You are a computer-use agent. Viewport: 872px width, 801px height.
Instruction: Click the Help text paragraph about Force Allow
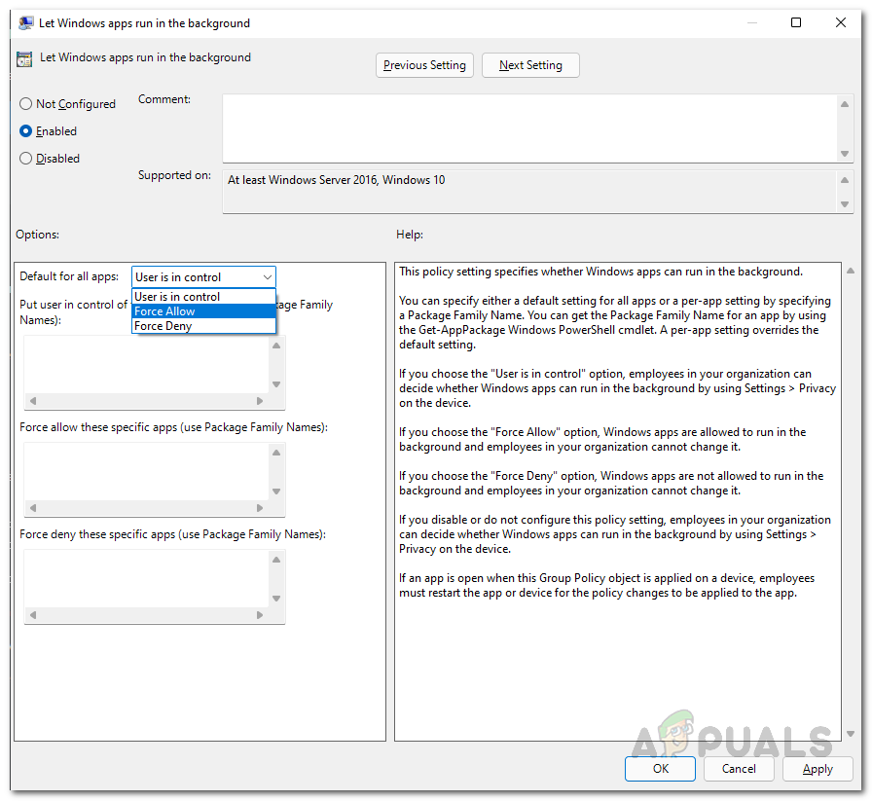point(602,440)
